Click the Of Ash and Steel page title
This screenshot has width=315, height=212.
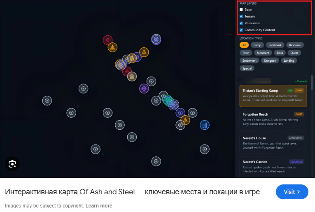(x=132, y=192)
